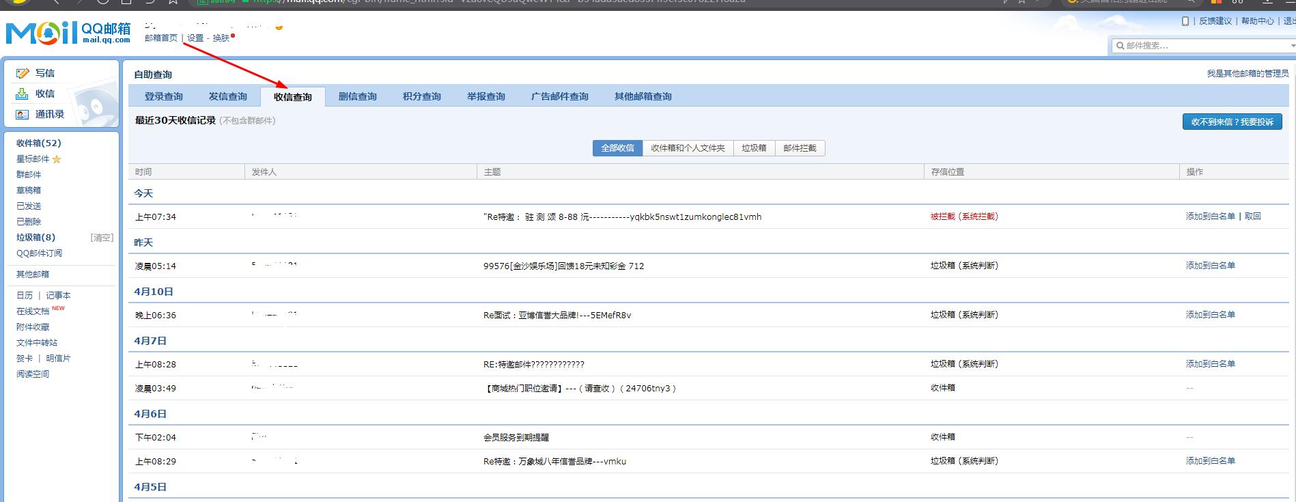Image resolution: width=1296 pixels, height=502 pixels.
Task: Expand the mail search dropdown arrow
Action: tap(1292, 46)
